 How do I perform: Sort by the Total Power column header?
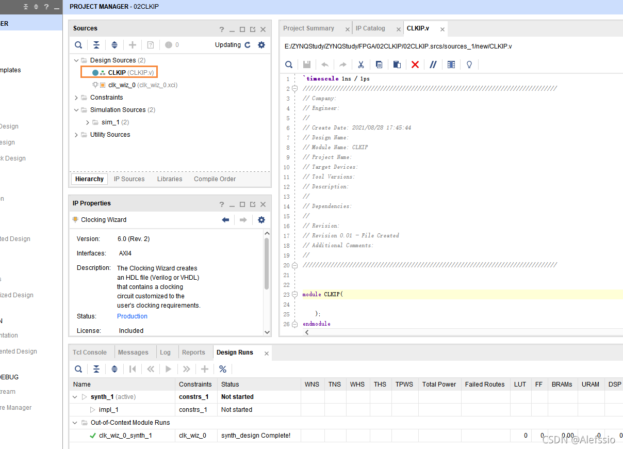(439, 384)
